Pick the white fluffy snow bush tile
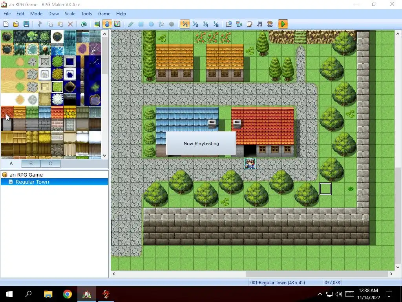Screen dimensions: 402x302 (57, 99)
